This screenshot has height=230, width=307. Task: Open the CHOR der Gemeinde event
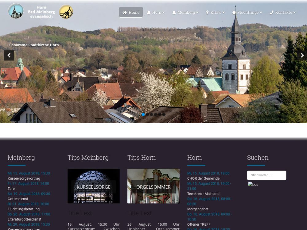tap(203, 178)
